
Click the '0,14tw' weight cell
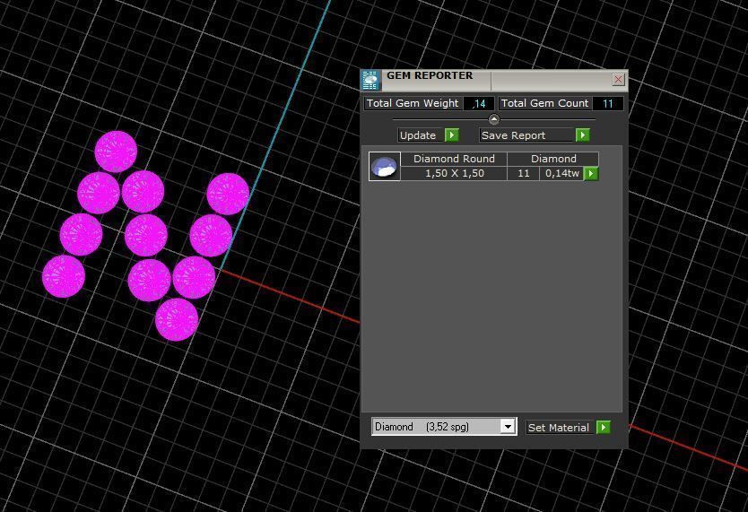coord(562,174)
